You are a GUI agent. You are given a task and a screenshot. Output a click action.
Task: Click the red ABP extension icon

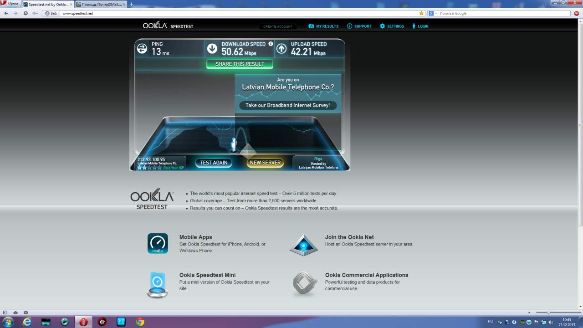coord(576,13)
